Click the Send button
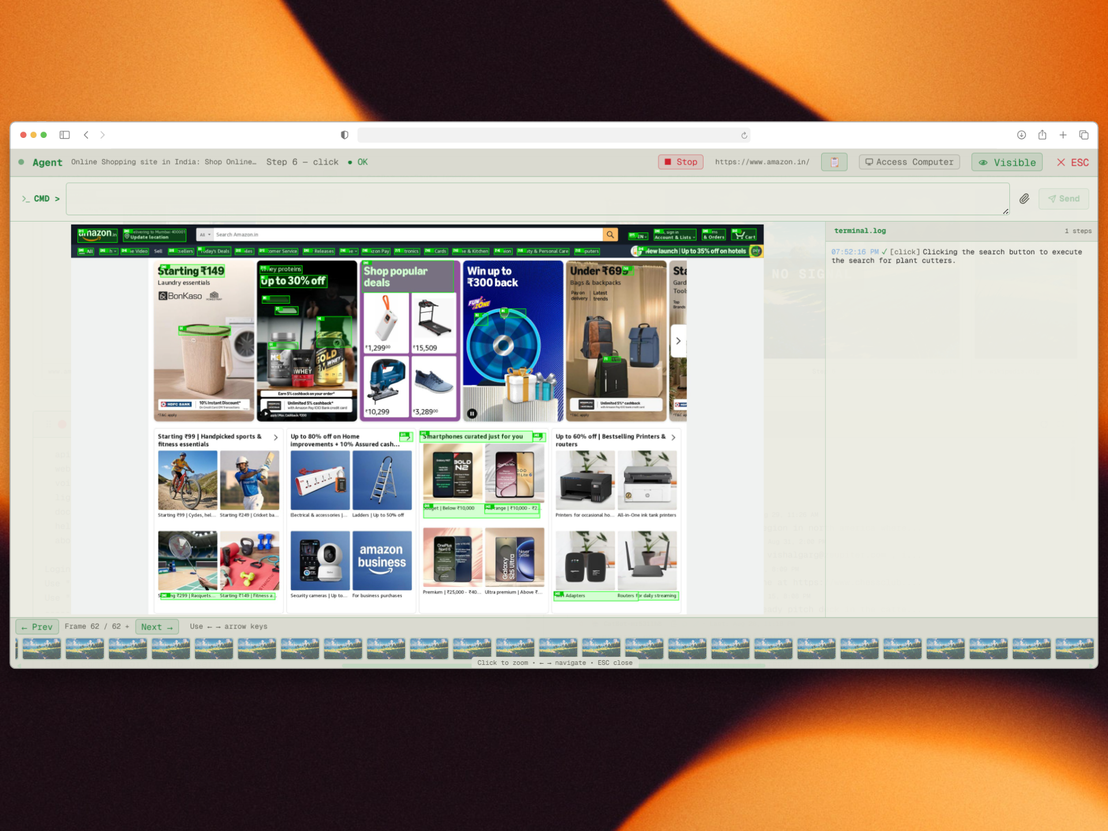Screen dimensions: 1108x831 (1064, 199)
